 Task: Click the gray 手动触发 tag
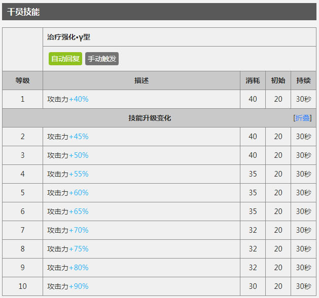(x=102, y=59)
